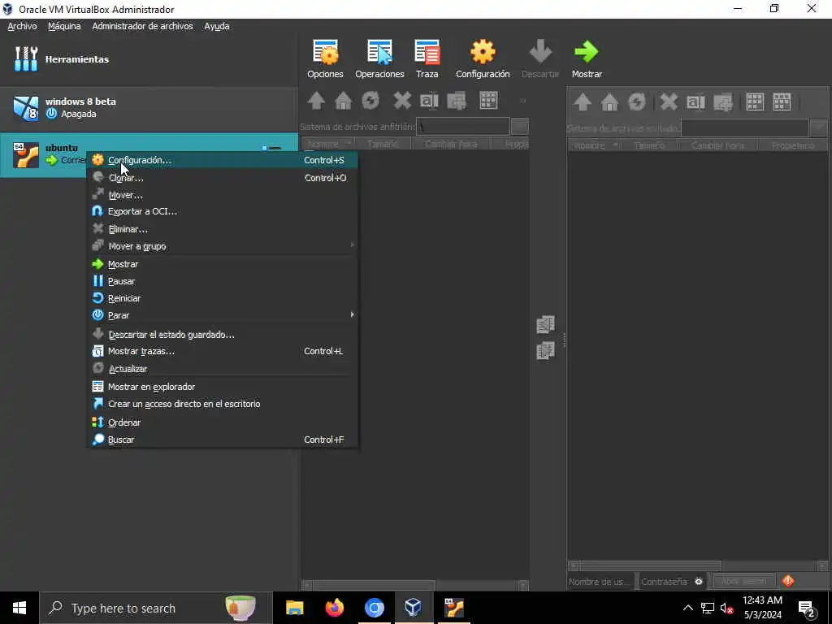Select the Herramientas tools entry
Screen dimensions: 832x624
149,58
